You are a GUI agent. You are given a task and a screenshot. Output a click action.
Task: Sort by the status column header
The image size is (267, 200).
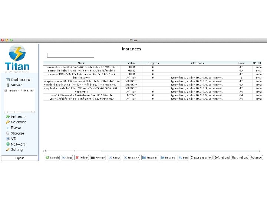click(x=131, y=63)
